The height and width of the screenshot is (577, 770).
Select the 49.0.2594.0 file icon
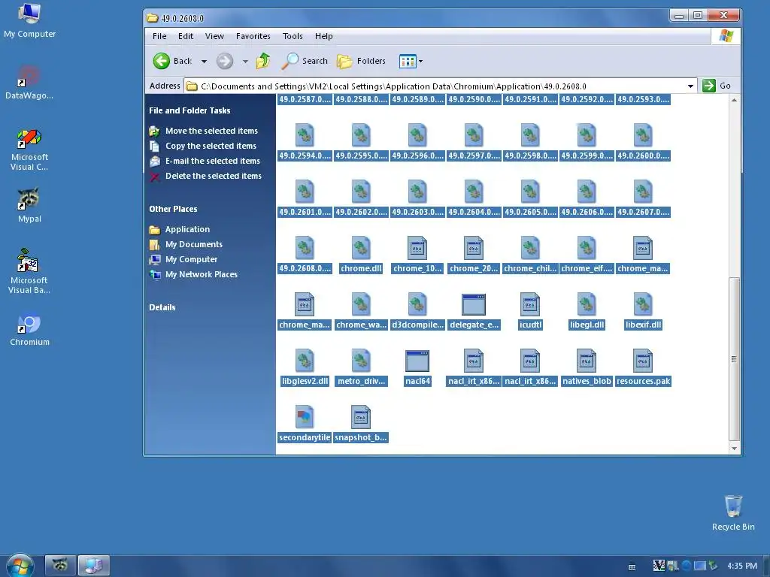pyautogui.click(x=305, y=135)
